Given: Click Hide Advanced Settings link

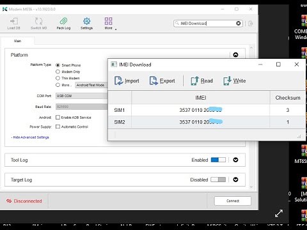Looking at the screenshot, I should tap(30, 137).
